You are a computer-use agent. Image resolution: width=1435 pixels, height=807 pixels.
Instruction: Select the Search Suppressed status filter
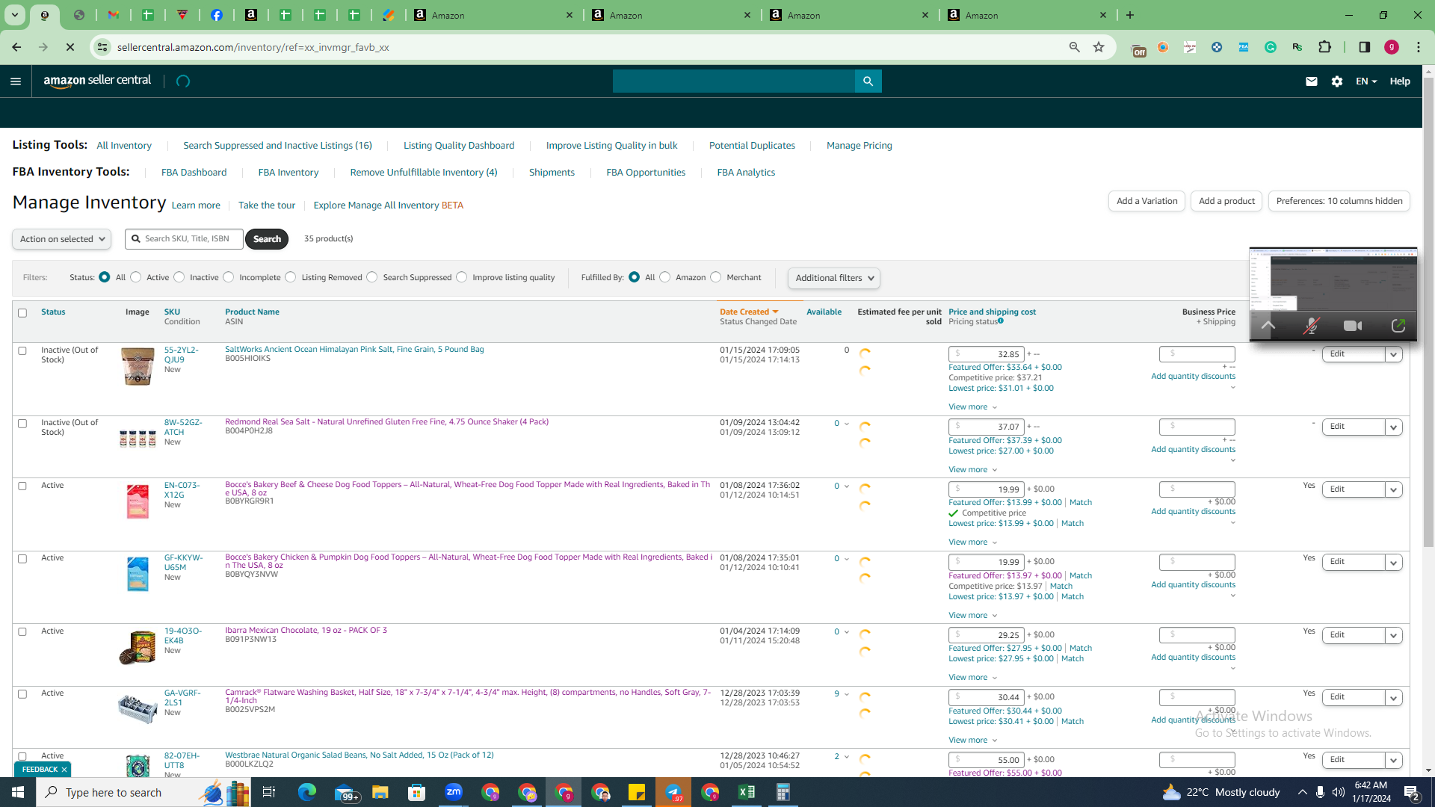coord(372,277)
